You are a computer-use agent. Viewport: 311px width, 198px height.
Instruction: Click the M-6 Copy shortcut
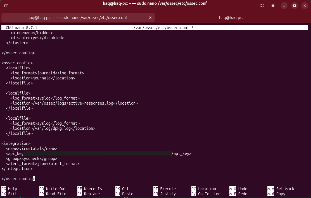(x=276, y=194)
